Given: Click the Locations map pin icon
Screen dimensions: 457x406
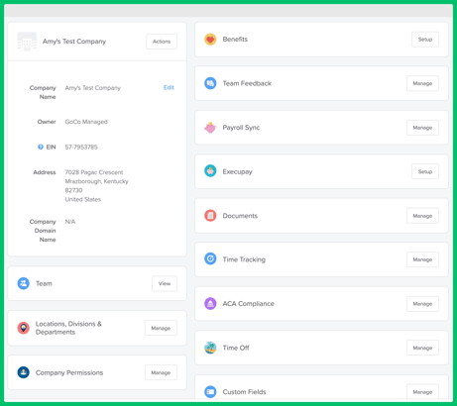Looking at the screenshot, I should coord(23,328).
